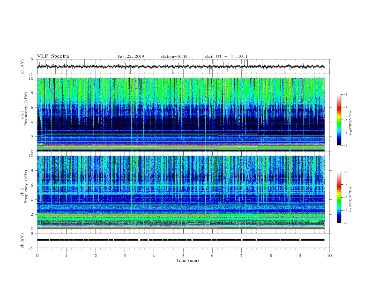This screenshot has width=371, height=287.
Task: Click time axis tick label '0'
Action: pyautogui.click(x=37, y=256)
